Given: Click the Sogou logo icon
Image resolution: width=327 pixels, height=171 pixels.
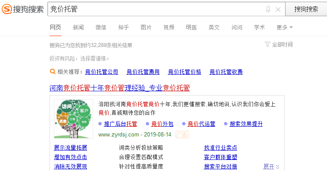Looking at the screenshot, I should click(x=7, y=9).
